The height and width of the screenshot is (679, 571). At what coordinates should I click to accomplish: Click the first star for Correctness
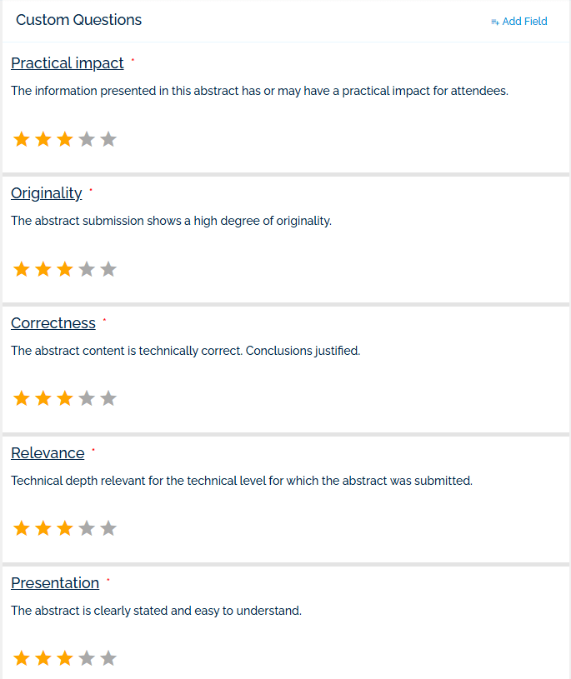point(22,398)
